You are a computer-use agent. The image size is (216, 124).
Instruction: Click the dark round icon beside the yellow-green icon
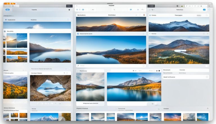tap(177, 6)
